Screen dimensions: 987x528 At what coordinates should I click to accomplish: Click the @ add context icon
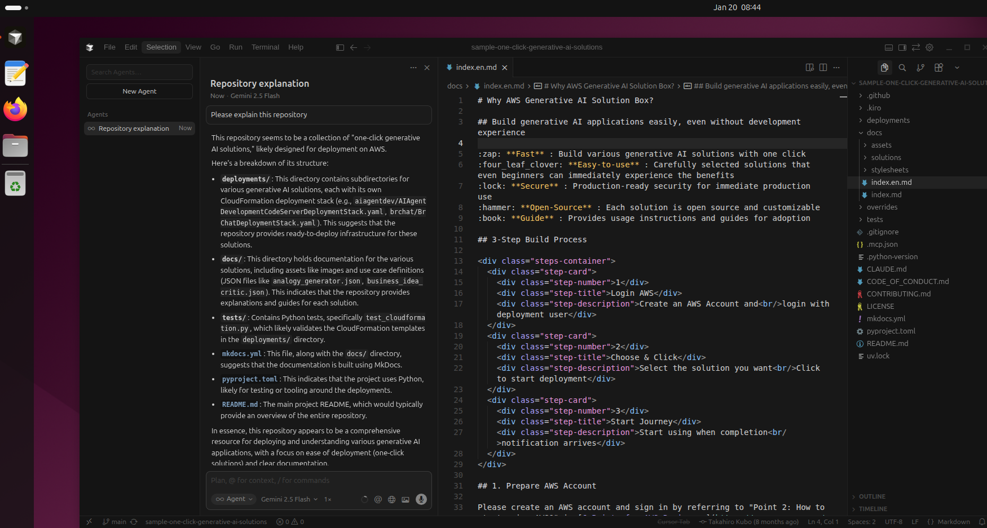[x=378, y=499]
